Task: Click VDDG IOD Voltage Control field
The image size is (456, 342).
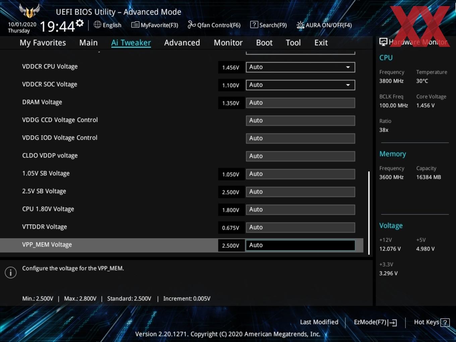Action: [300, 138]
